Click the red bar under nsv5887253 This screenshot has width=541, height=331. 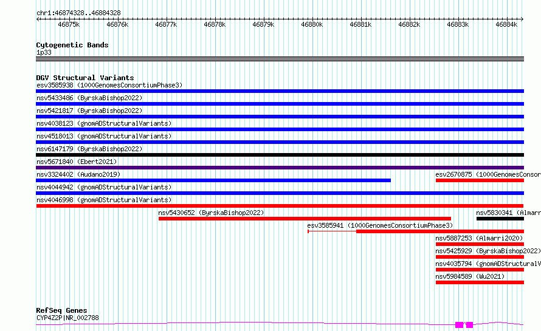480,245
